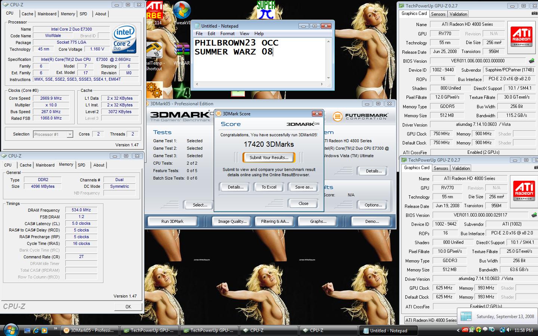Open the Super Pi desktop icon
Image resolution: width=538 pixels, height=336 pixels.
point(266,10)
